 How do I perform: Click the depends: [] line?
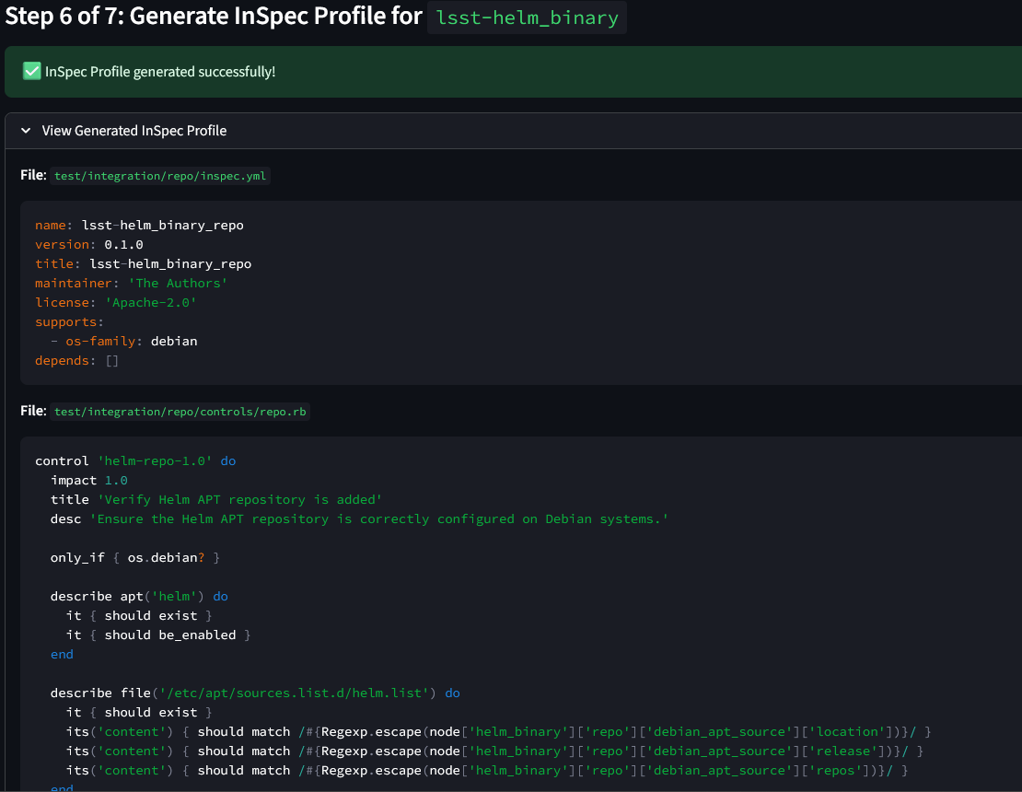[77, 360]
